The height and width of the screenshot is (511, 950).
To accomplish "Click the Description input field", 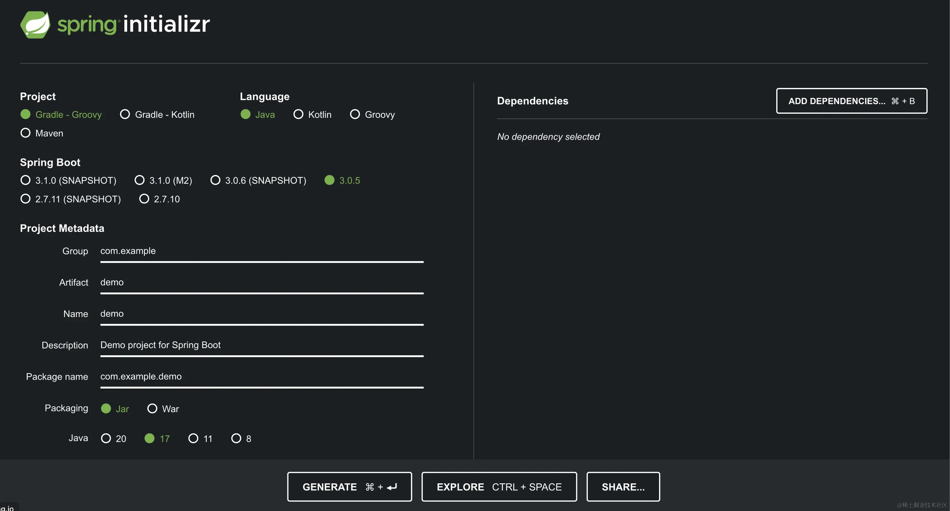I will [261, 345].
